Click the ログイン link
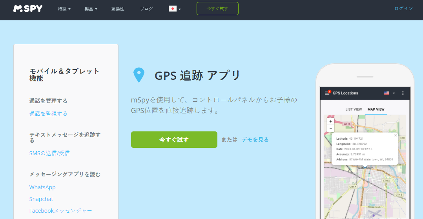This screenshot has height=219, width=423. 403,8
